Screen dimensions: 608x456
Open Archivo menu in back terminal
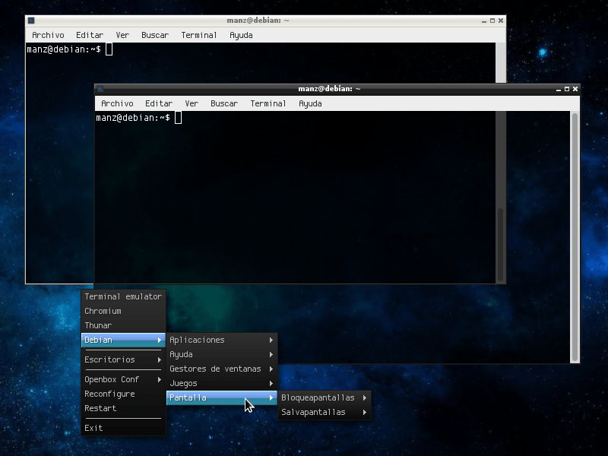click(x=48, y=35)
